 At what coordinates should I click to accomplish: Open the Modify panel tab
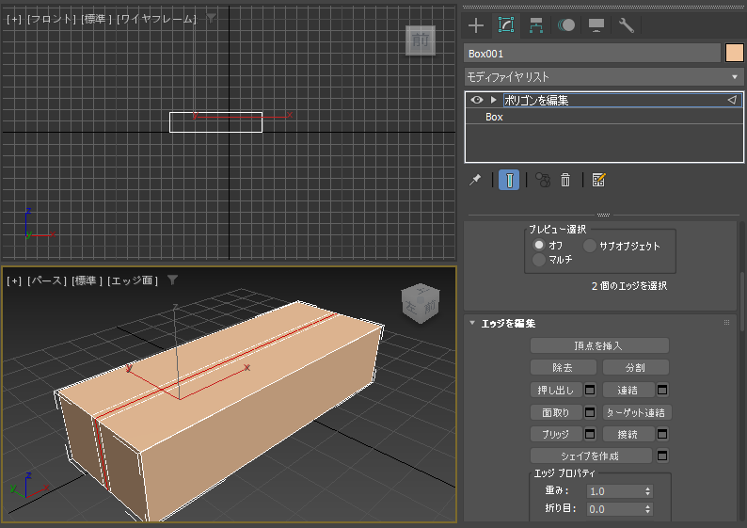tap(506, 25)
